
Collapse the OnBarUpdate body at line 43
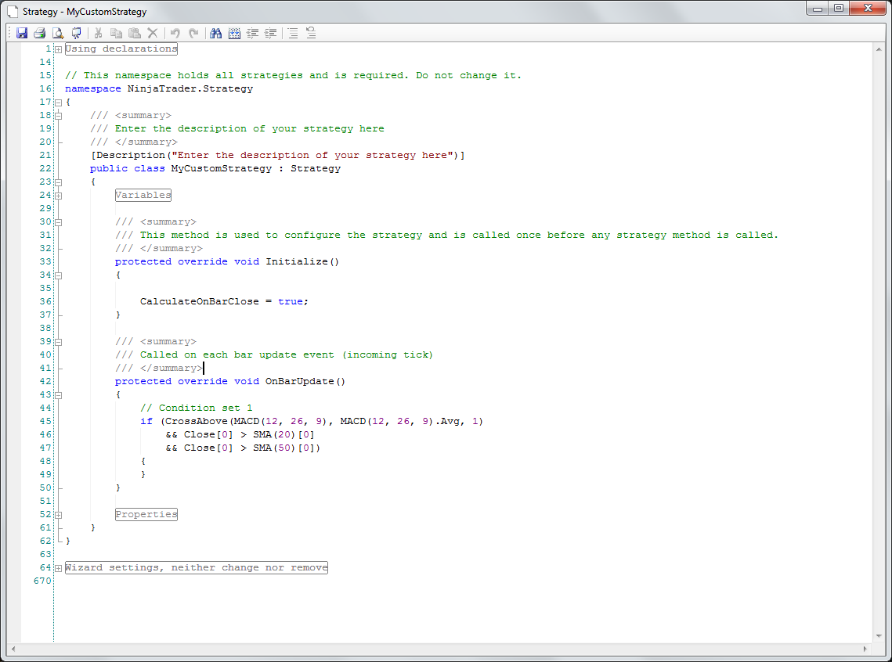(58, 395)
